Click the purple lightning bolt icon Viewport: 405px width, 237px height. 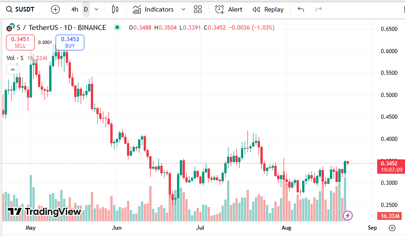click(348, 215)
